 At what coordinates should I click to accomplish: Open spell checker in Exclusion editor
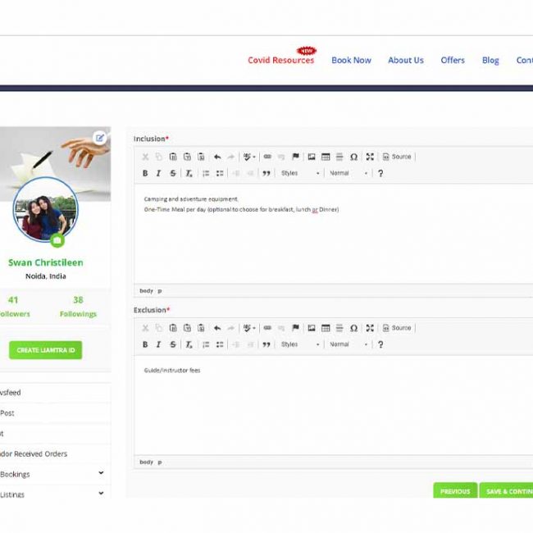(249, 328)
